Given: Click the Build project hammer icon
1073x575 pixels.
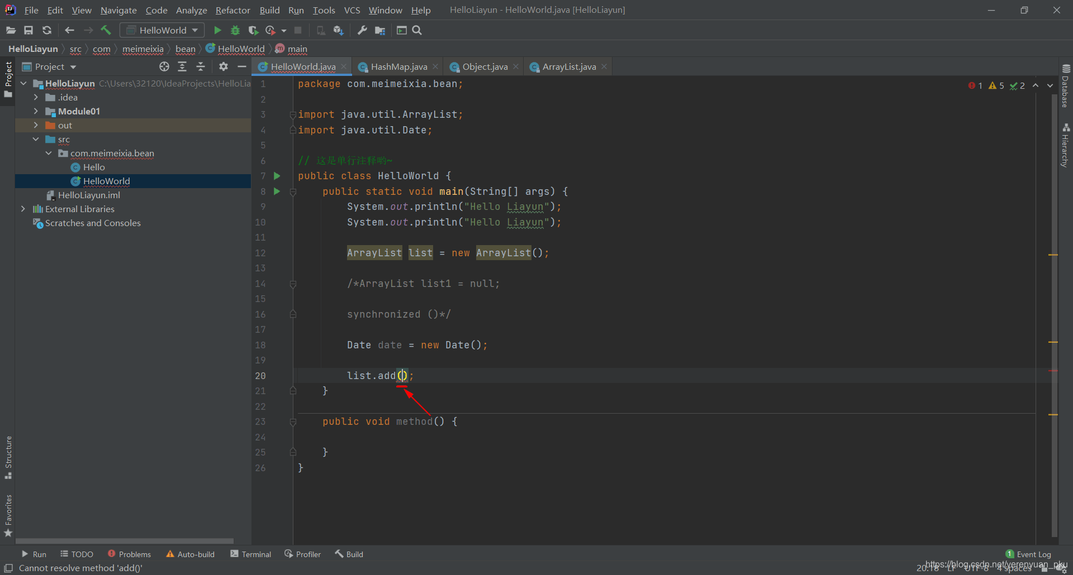Looking at the screenshot, I should click(106, 30).
